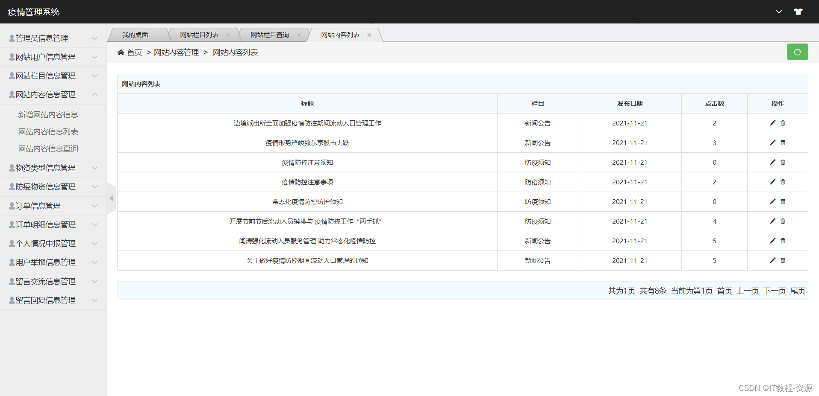The width and height of the screenshot is (819, 396).
Task: Edit the row 疫情形势严峻致东京股市大跌
Action: [x=772, y=143]
